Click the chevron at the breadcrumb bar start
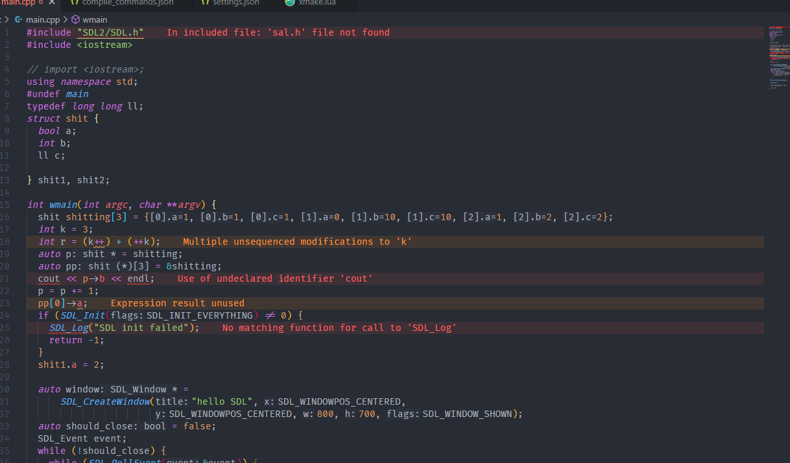The width and height of the screenshot is (790, 463). [x=5, y=19]
